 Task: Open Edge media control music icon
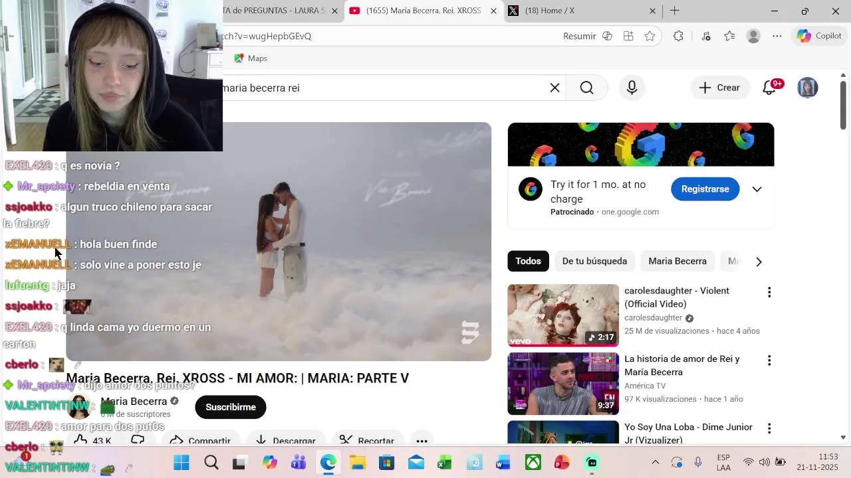click(706, 36)
